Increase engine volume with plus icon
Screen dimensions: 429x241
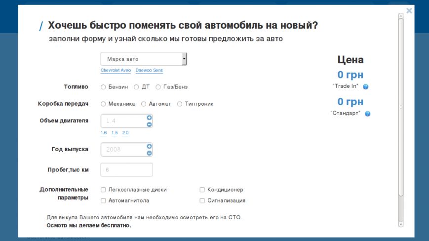(149, 118)
